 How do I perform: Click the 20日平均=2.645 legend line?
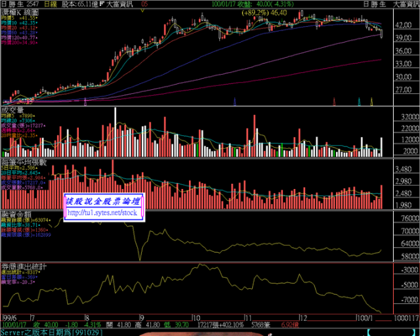click(x=20, y=173)
